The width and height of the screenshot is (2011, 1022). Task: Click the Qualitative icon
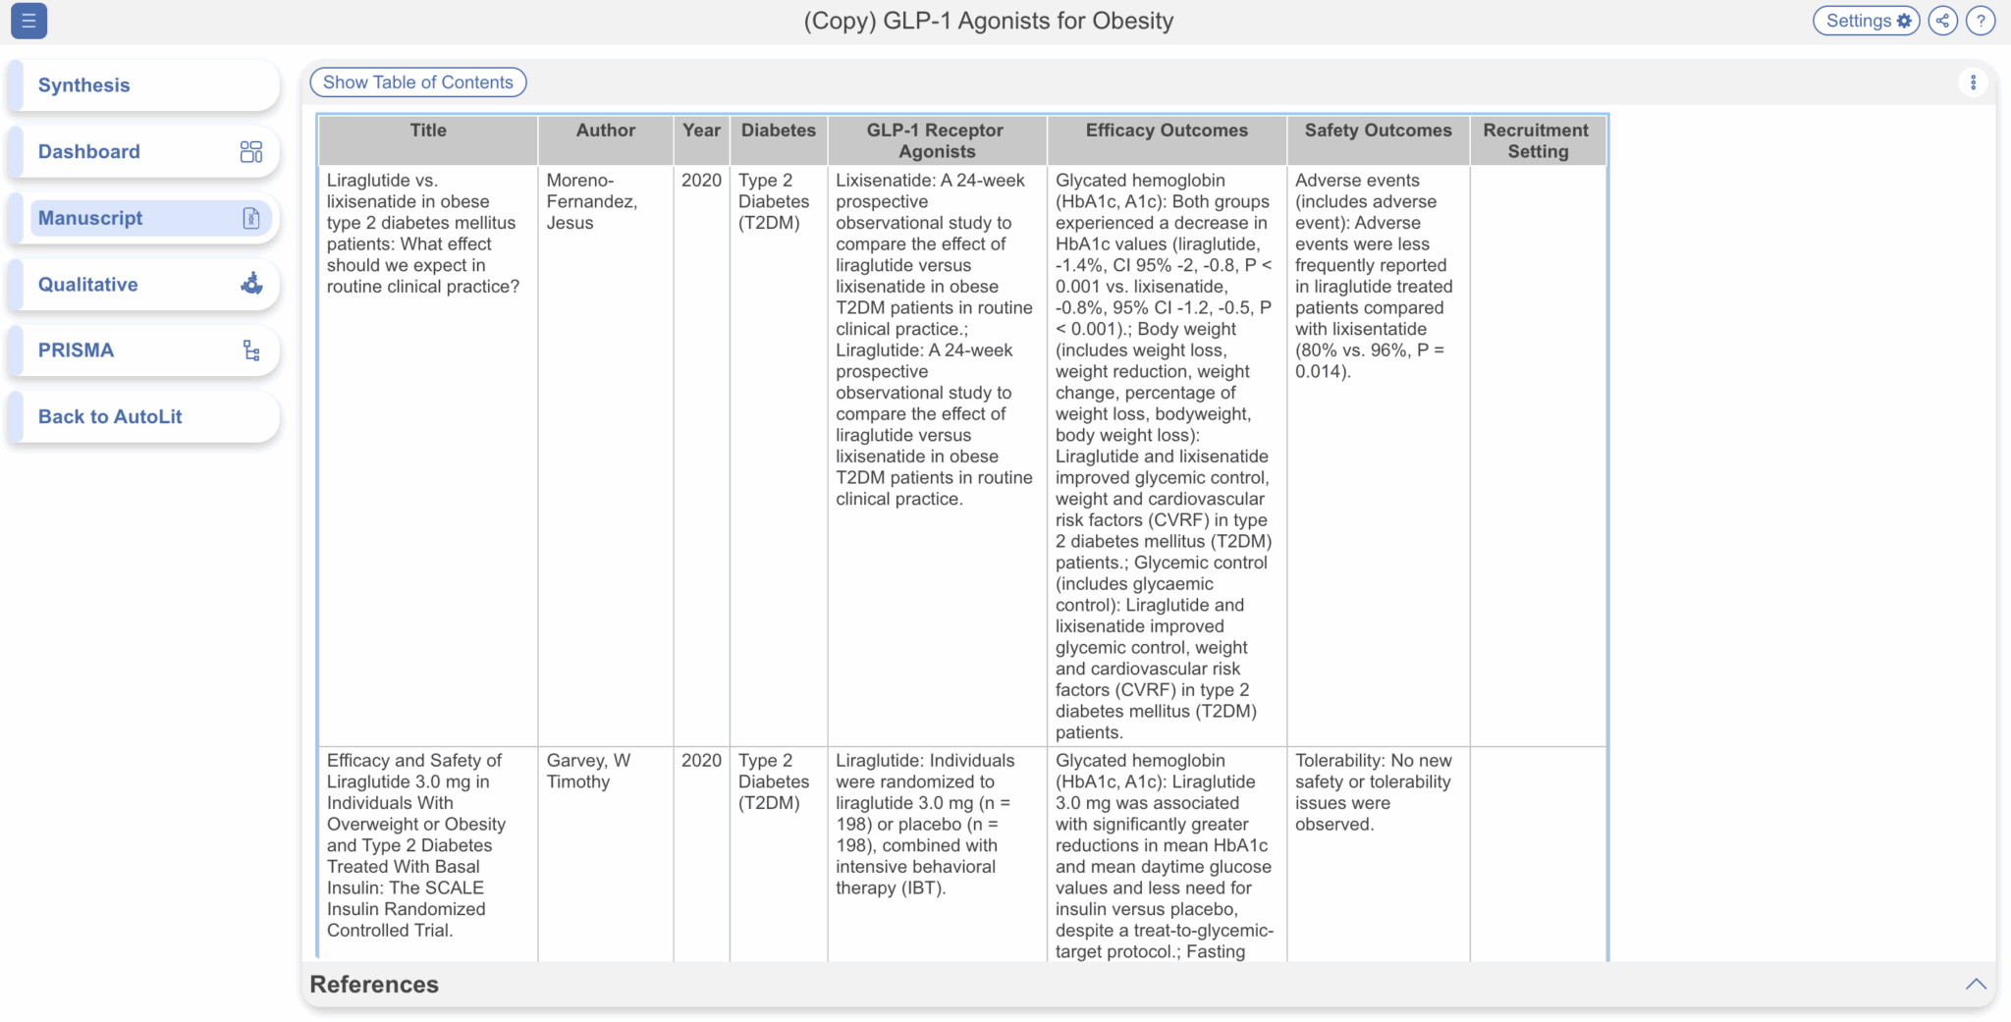[251, 284]
